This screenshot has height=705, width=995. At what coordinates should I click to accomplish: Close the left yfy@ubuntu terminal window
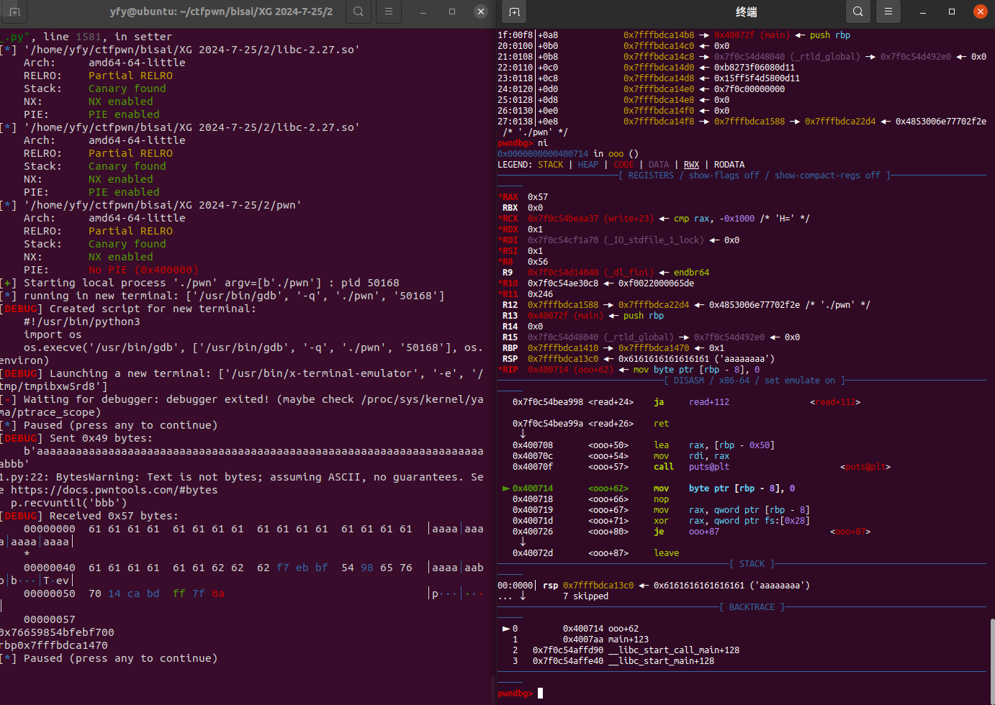pyautogui.click(x=481, y=12)
